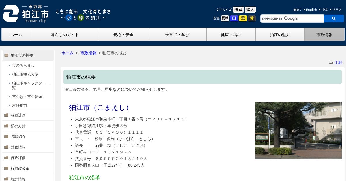This screenshot has width=346, height=181.
Task: Open 狛江市キャラクター一覧 sidebar item
Action: 31,86
